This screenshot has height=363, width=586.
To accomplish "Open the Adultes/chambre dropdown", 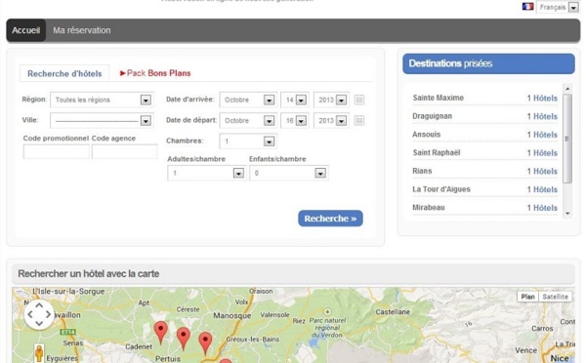I will [207, 173].
